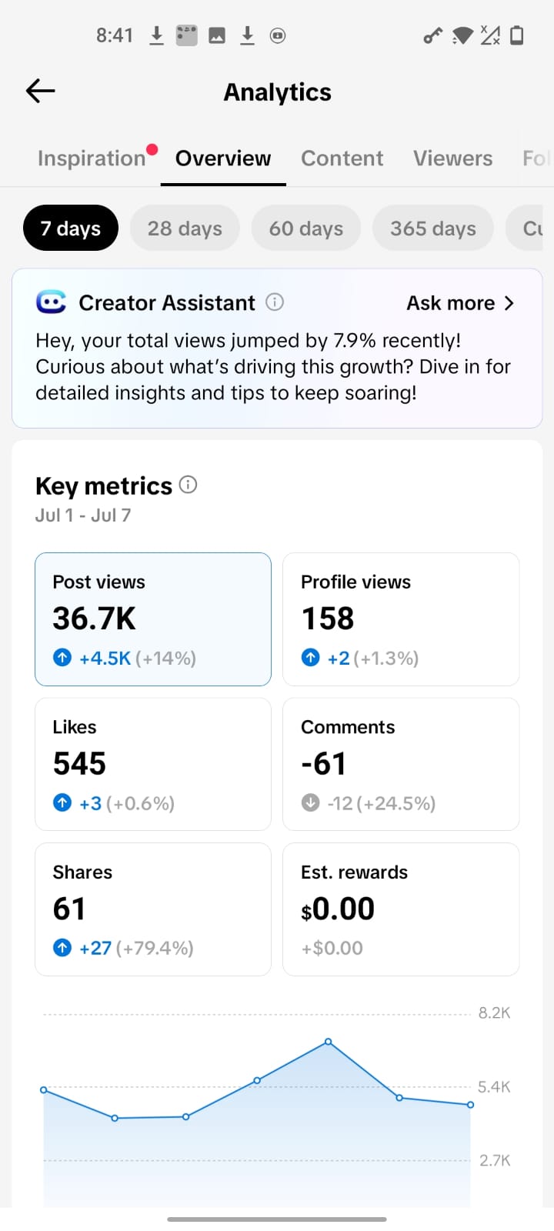Tap the peak data point on chart

329,1042
